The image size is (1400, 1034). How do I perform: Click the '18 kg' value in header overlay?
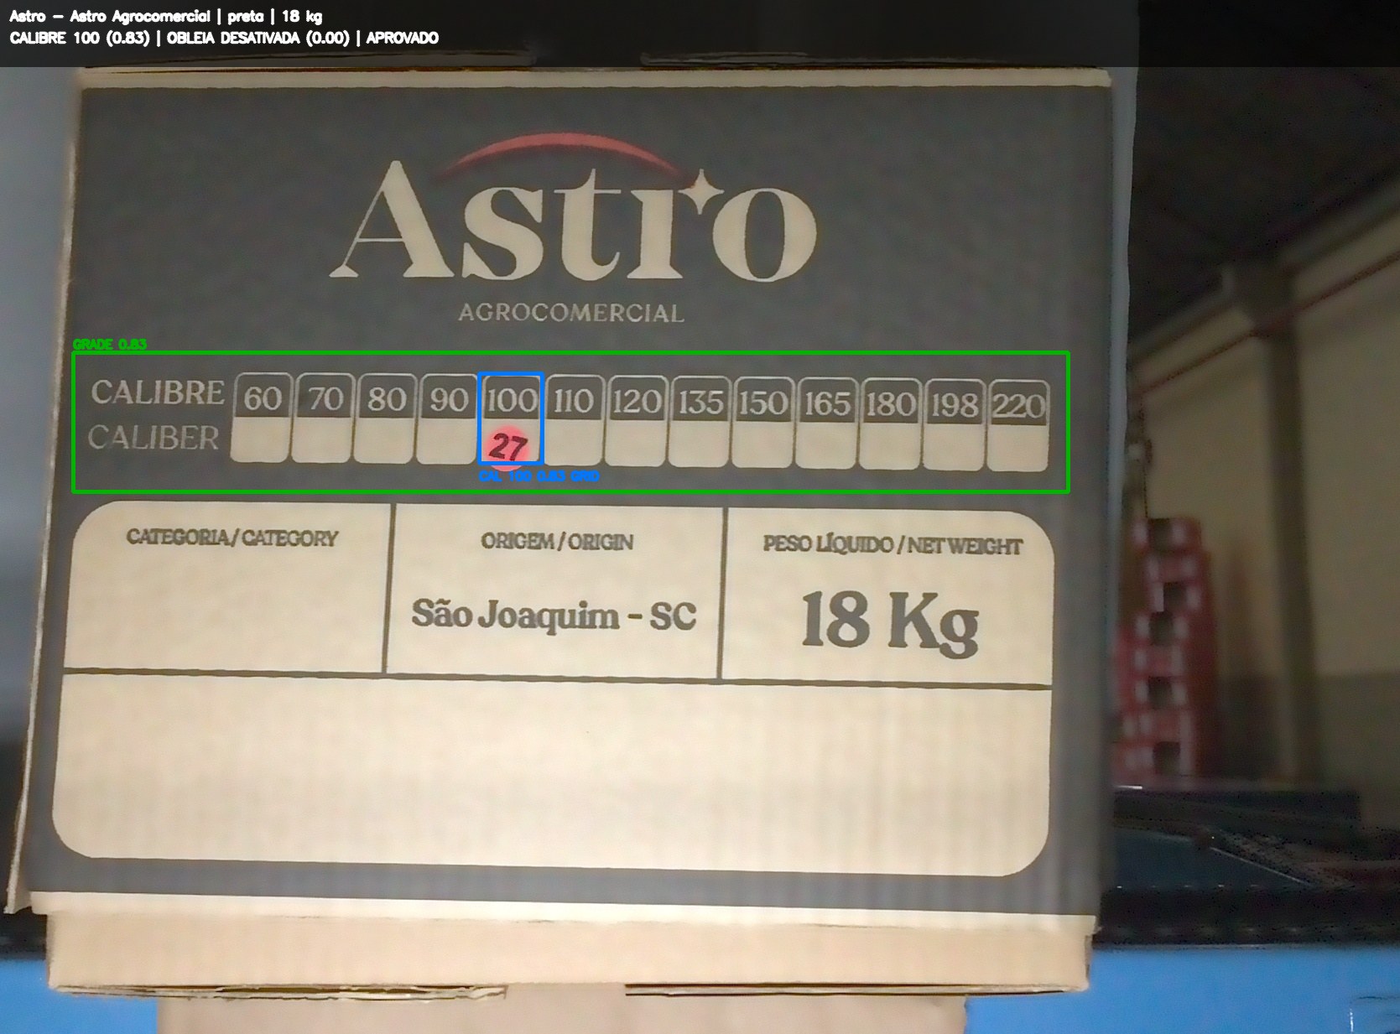pyautogui.click(x=302, y=16)
